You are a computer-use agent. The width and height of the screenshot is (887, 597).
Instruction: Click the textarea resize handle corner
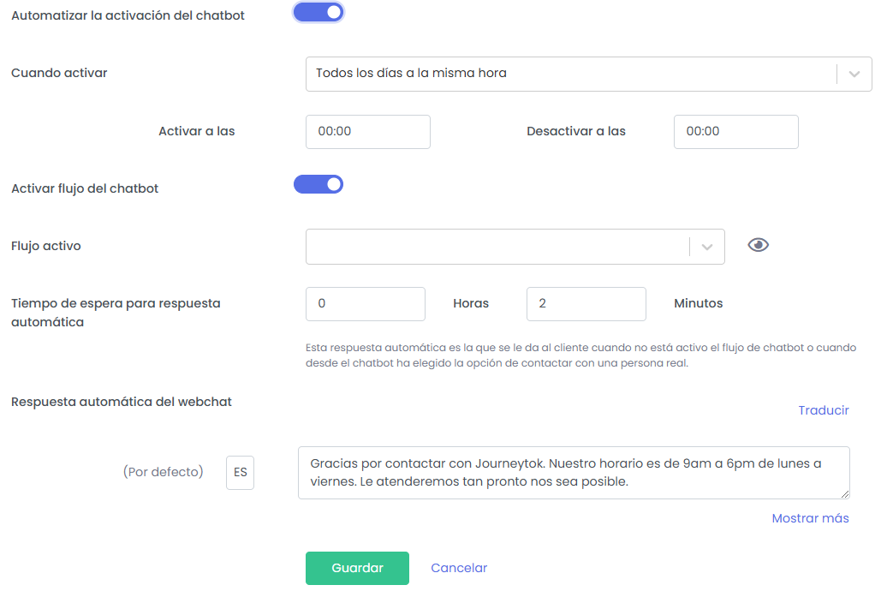point(845,494)
